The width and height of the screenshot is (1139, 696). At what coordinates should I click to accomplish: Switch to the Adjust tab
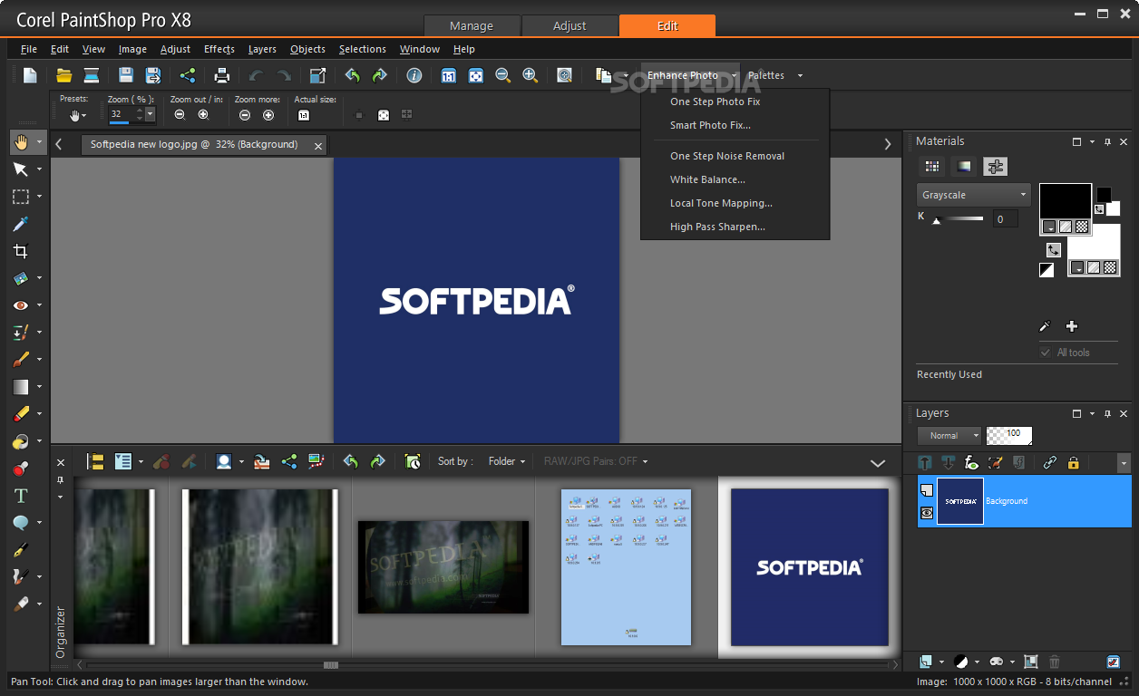click(569, 25)
